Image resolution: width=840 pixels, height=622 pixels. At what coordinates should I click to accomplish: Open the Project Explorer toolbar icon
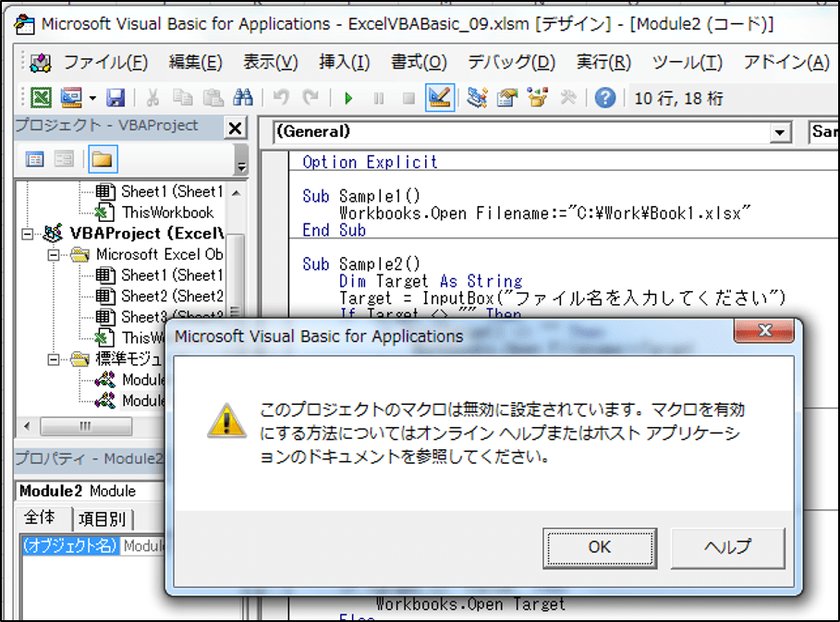pos(477,98)
